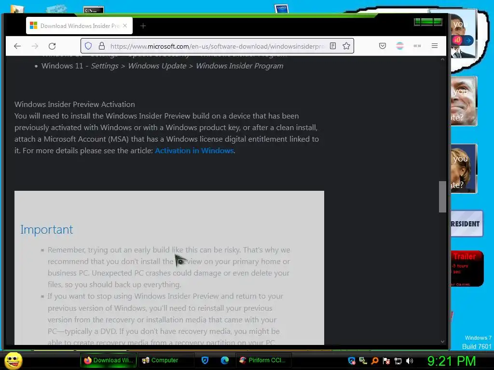
Task: Open the volume speaker tray icon
Action: pyautogui.click(x=409, y=361)
